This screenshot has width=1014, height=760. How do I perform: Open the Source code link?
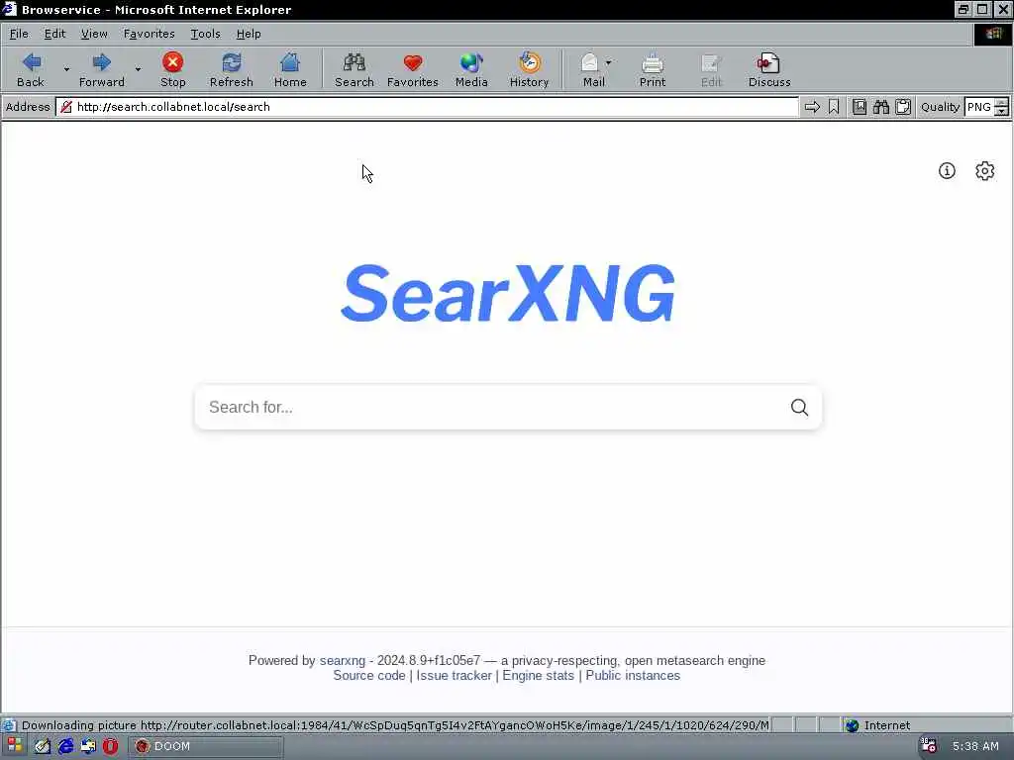369,675
